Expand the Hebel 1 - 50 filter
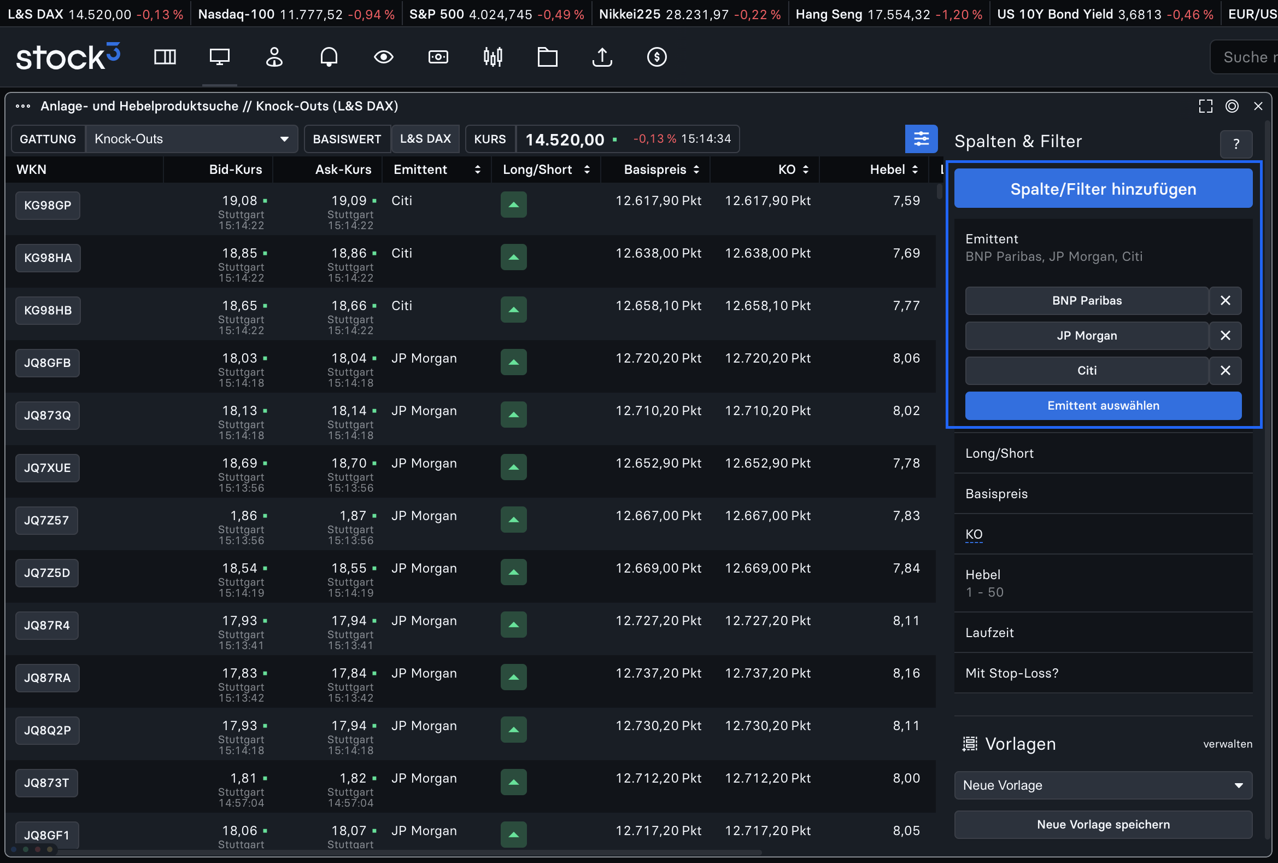Screen dimensions: 1278x863 [x=1103, y=583]
